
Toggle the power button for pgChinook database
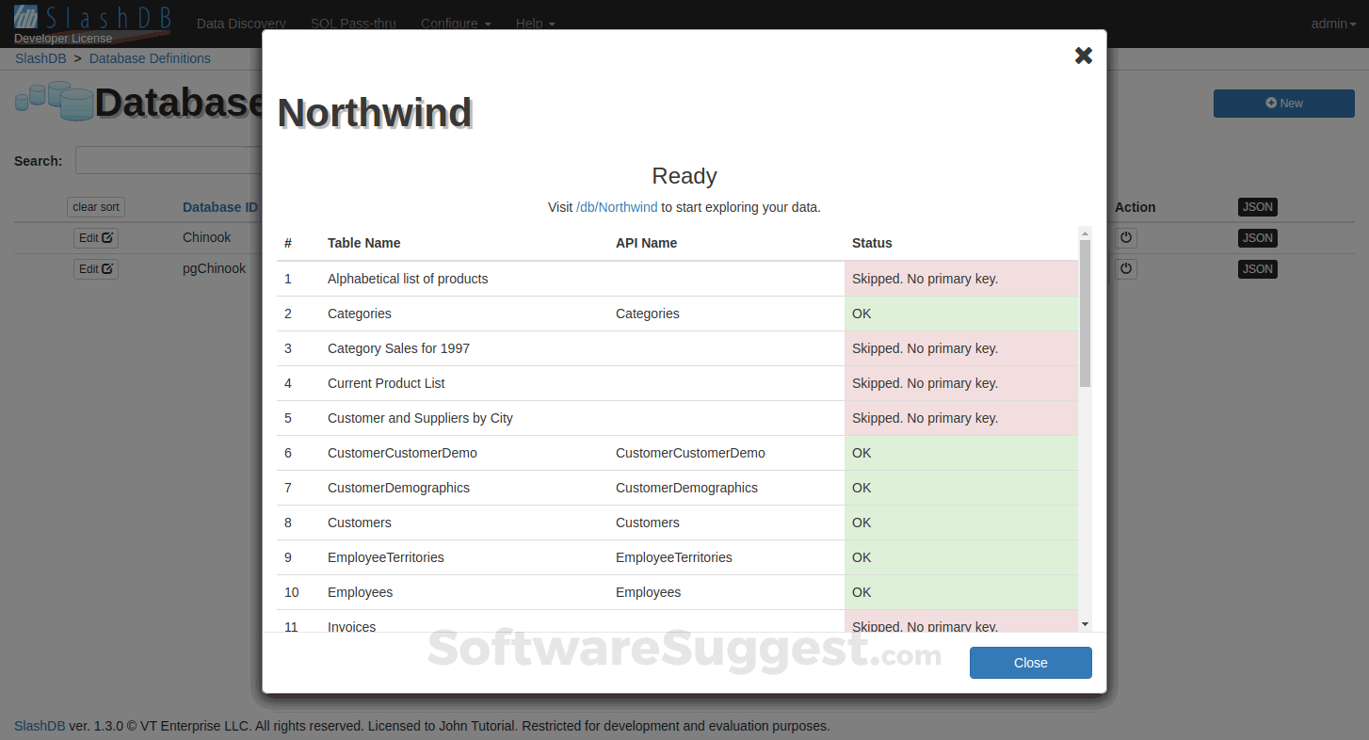pos(1126,268)
